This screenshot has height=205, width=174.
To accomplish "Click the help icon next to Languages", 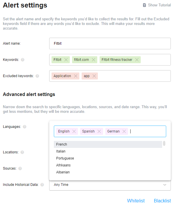I will coord(25,127).
